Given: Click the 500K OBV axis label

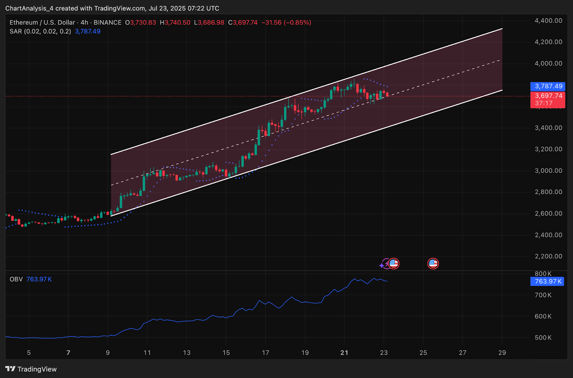Looking at the screenshot, I should 543,338.
